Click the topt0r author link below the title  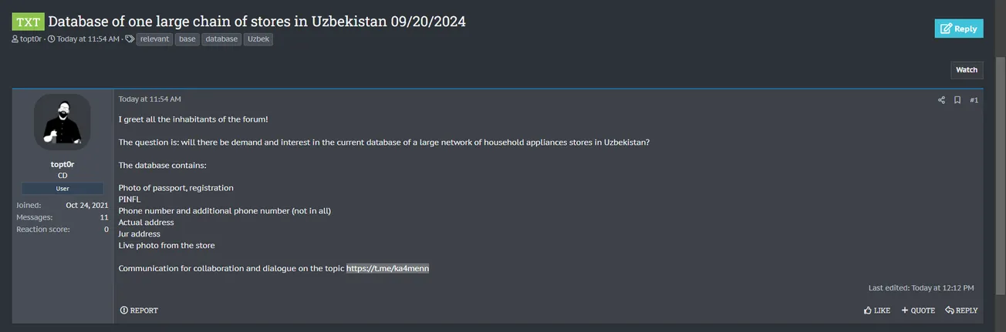pyautogui.click(x=32, y=39)
